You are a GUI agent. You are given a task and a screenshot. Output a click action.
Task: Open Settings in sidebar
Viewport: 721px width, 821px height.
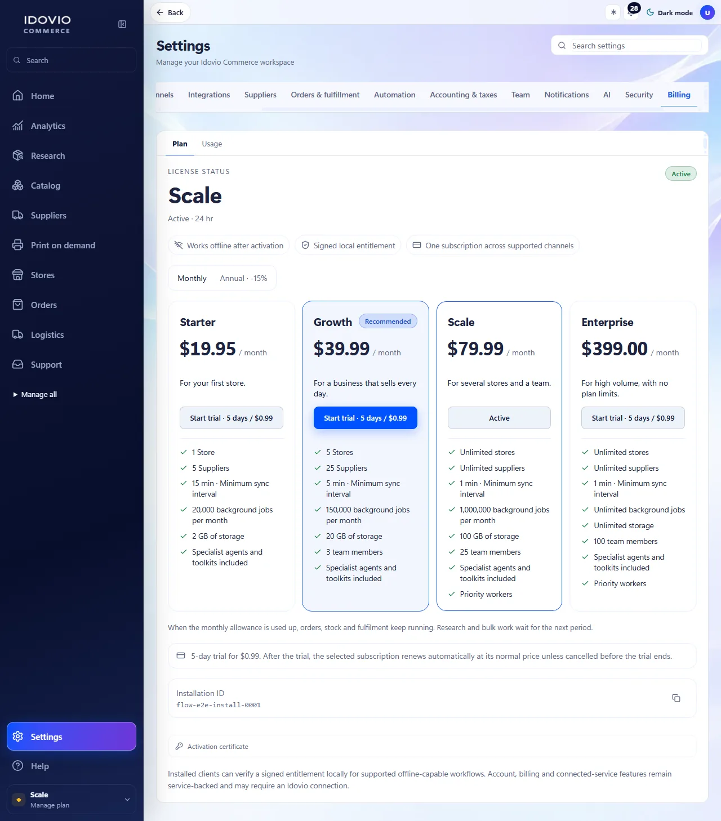pyautogui.click(x=72, y=737)
